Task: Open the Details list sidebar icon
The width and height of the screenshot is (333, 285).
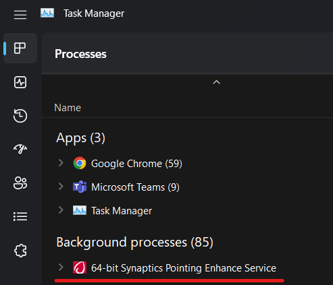Action: [20, 217]
